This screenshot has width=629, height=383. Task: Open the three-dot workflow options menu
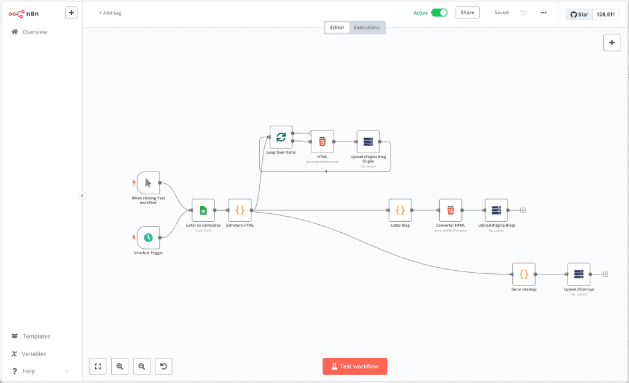click(544, 12)
